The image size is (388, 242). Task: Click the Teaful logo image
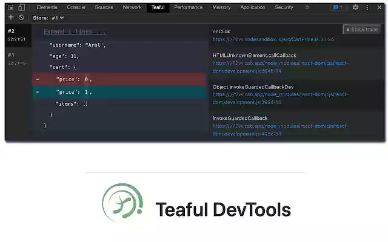click(x=122, y=203)
